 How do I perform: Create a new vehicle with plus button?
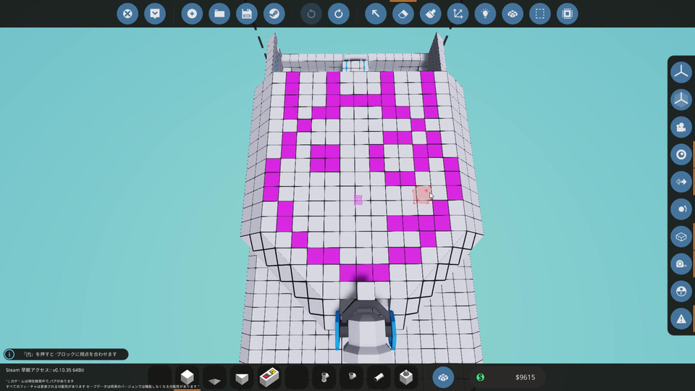coord(192,14)
